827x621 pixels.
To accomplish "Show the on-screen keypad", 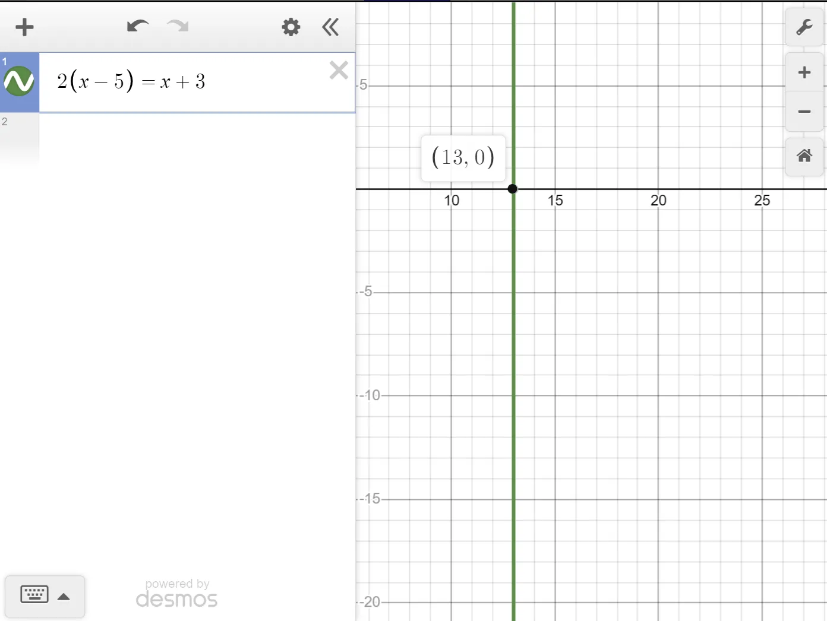I will click(45, 596).
